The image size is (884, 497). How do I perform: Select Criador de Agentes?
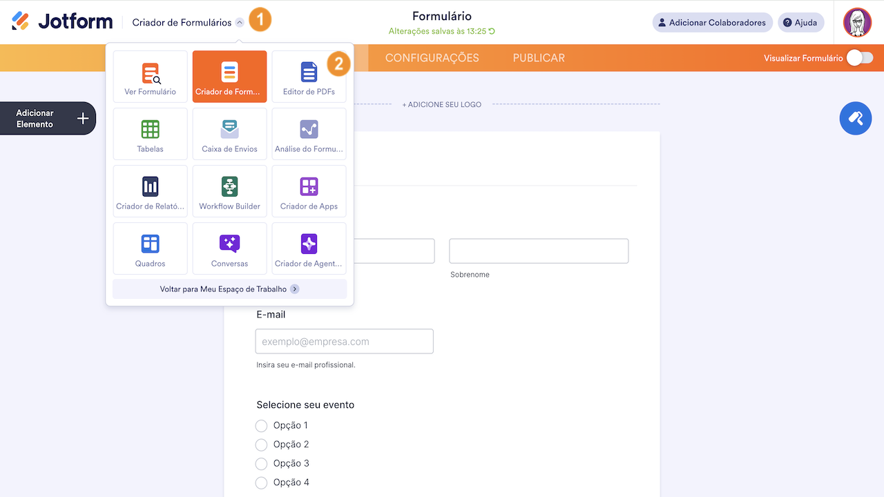click(x=309, y=248)
